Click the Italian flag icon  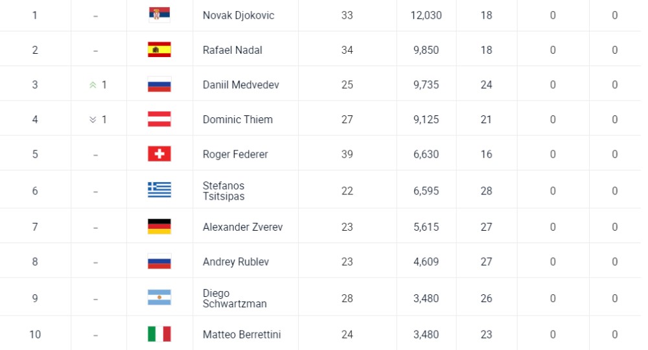coord(159,334)
